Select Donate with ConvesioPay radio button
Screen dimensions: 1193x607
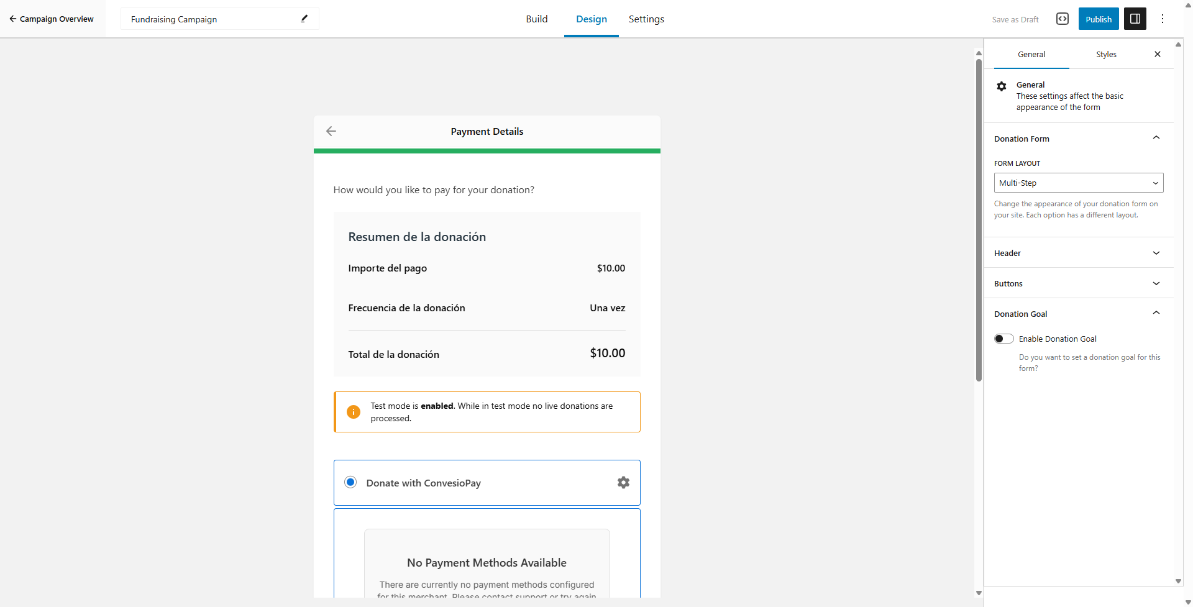coord(350,483)
